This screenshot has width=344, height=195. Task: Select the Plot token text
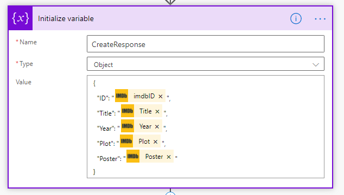tap(144, 142)
